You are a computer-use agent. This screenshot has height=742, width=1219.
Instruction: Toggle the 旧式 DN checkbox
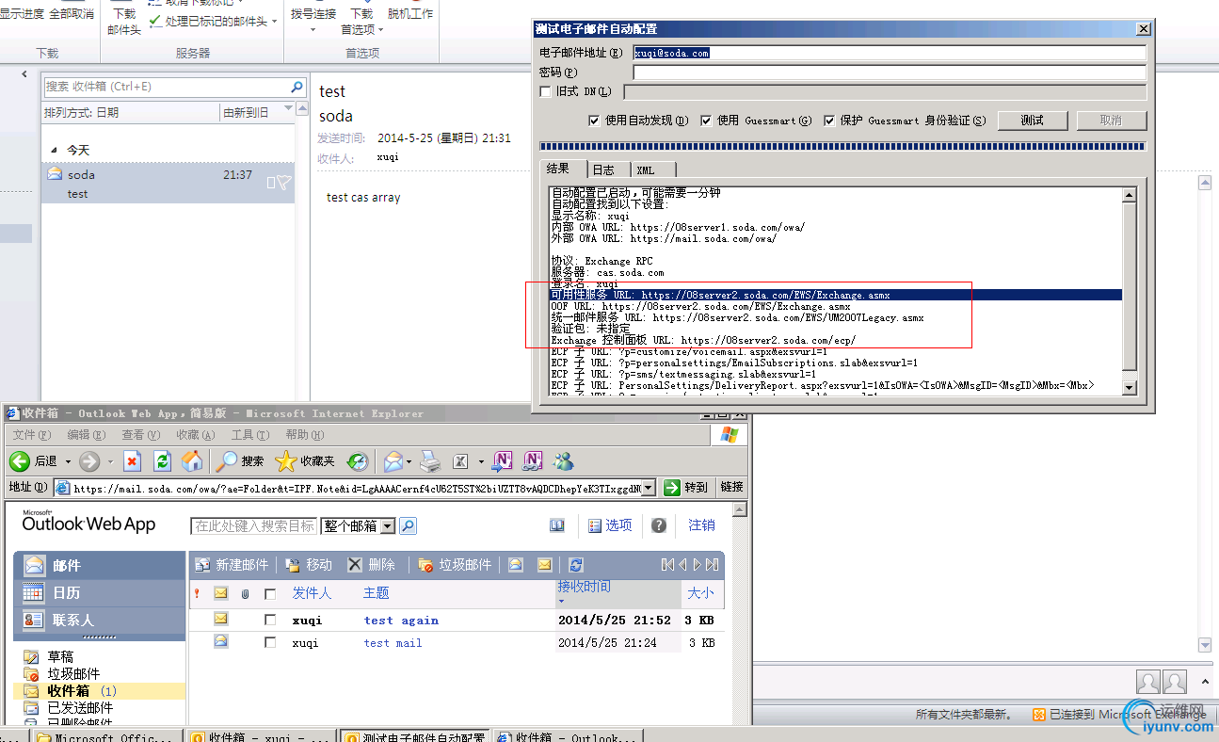click(x=545, y=91)
